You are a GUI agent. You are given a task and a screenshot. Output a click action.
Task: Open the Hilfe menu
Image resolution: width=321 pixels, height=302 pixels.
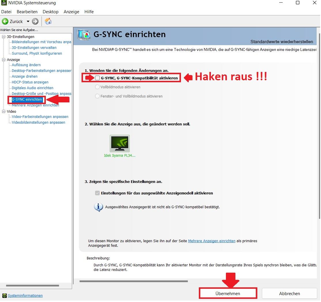tap(89, 12)
